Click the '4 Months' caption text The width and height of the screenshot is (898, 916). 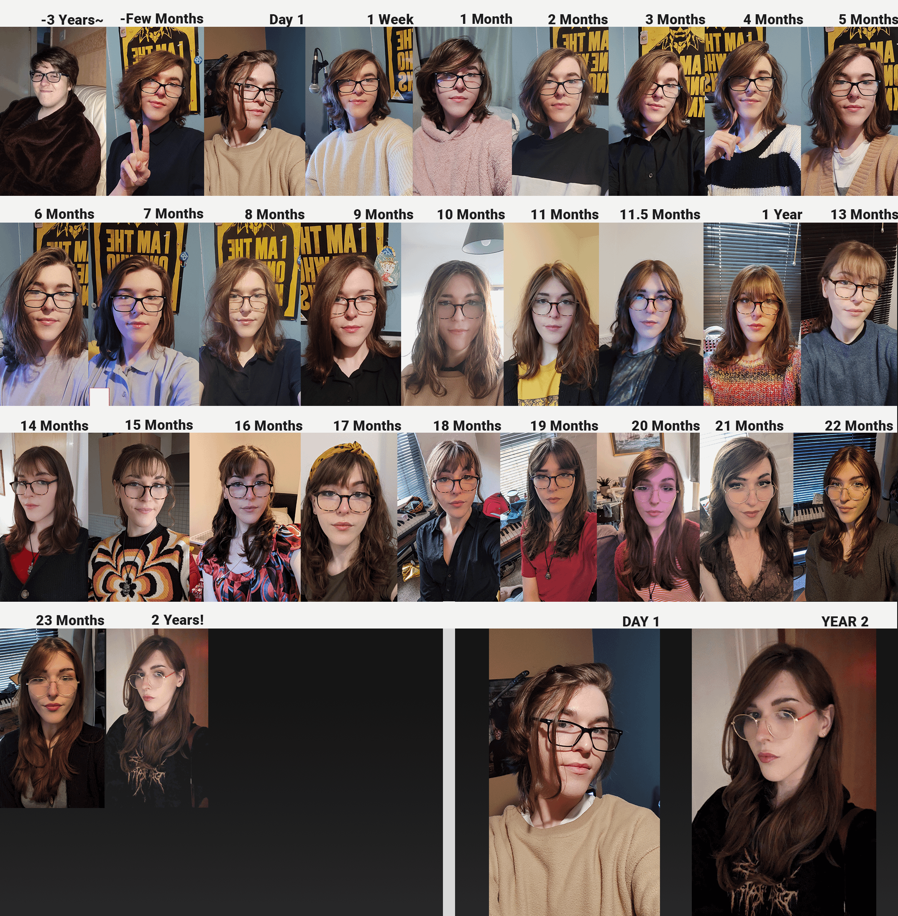coord(773,19)
